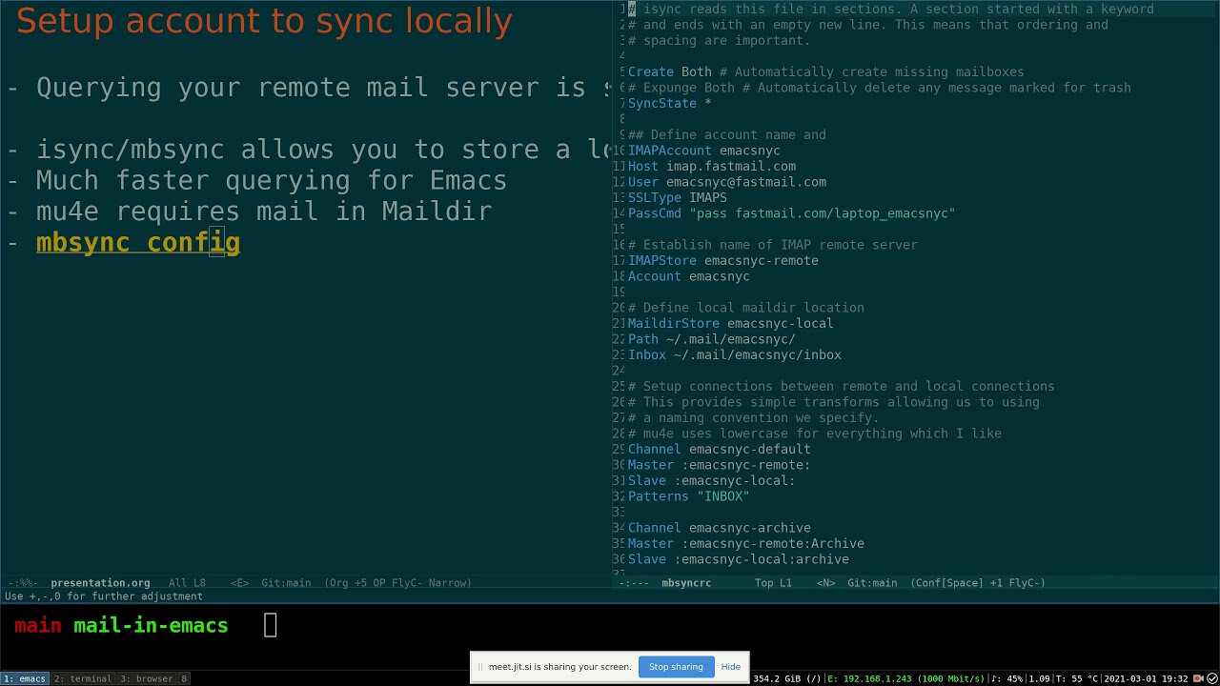Click the 'Patterns "INBOX"' line

click(689, 496)
